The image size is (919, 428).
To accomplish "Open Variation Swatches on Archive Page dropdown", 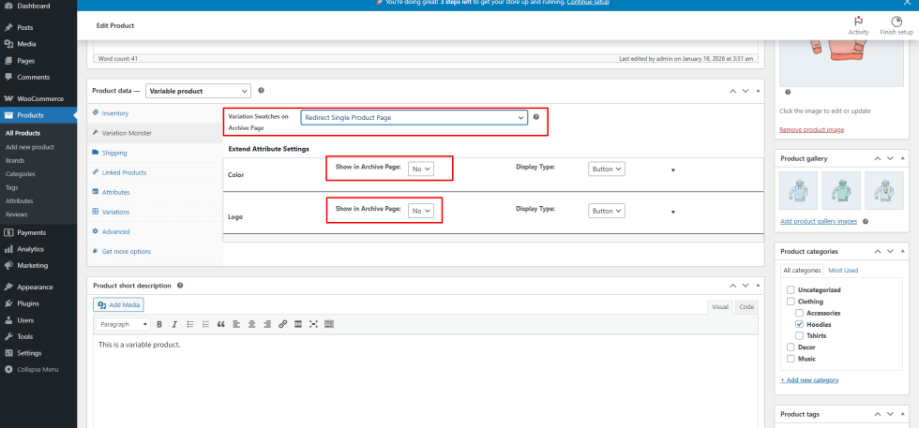I will point(414,118).
